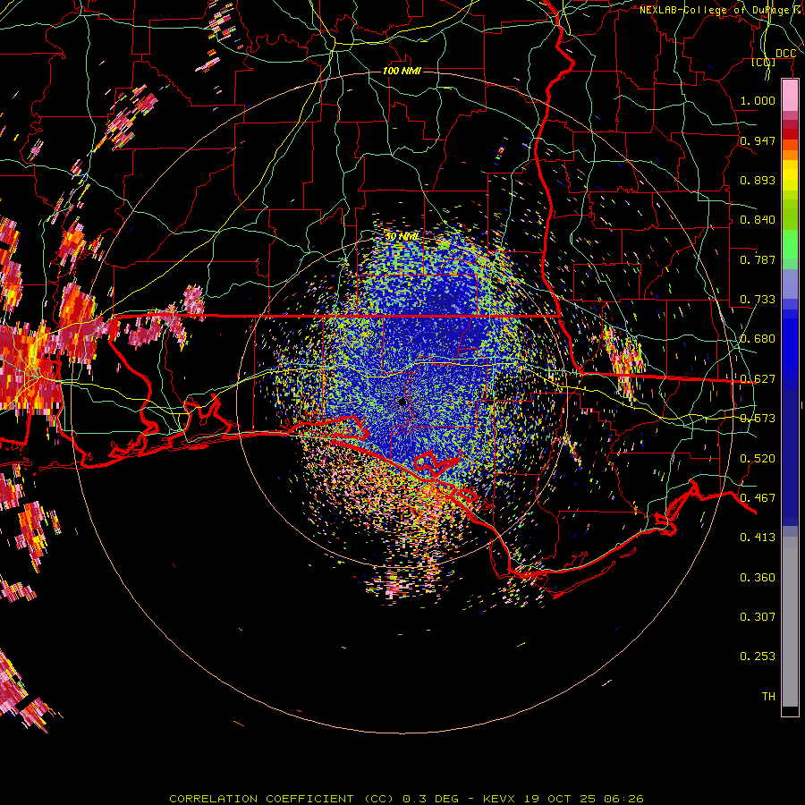Pick the pink swatch atop the color bar
Screen dimensions: 805x805
[790, 95]
